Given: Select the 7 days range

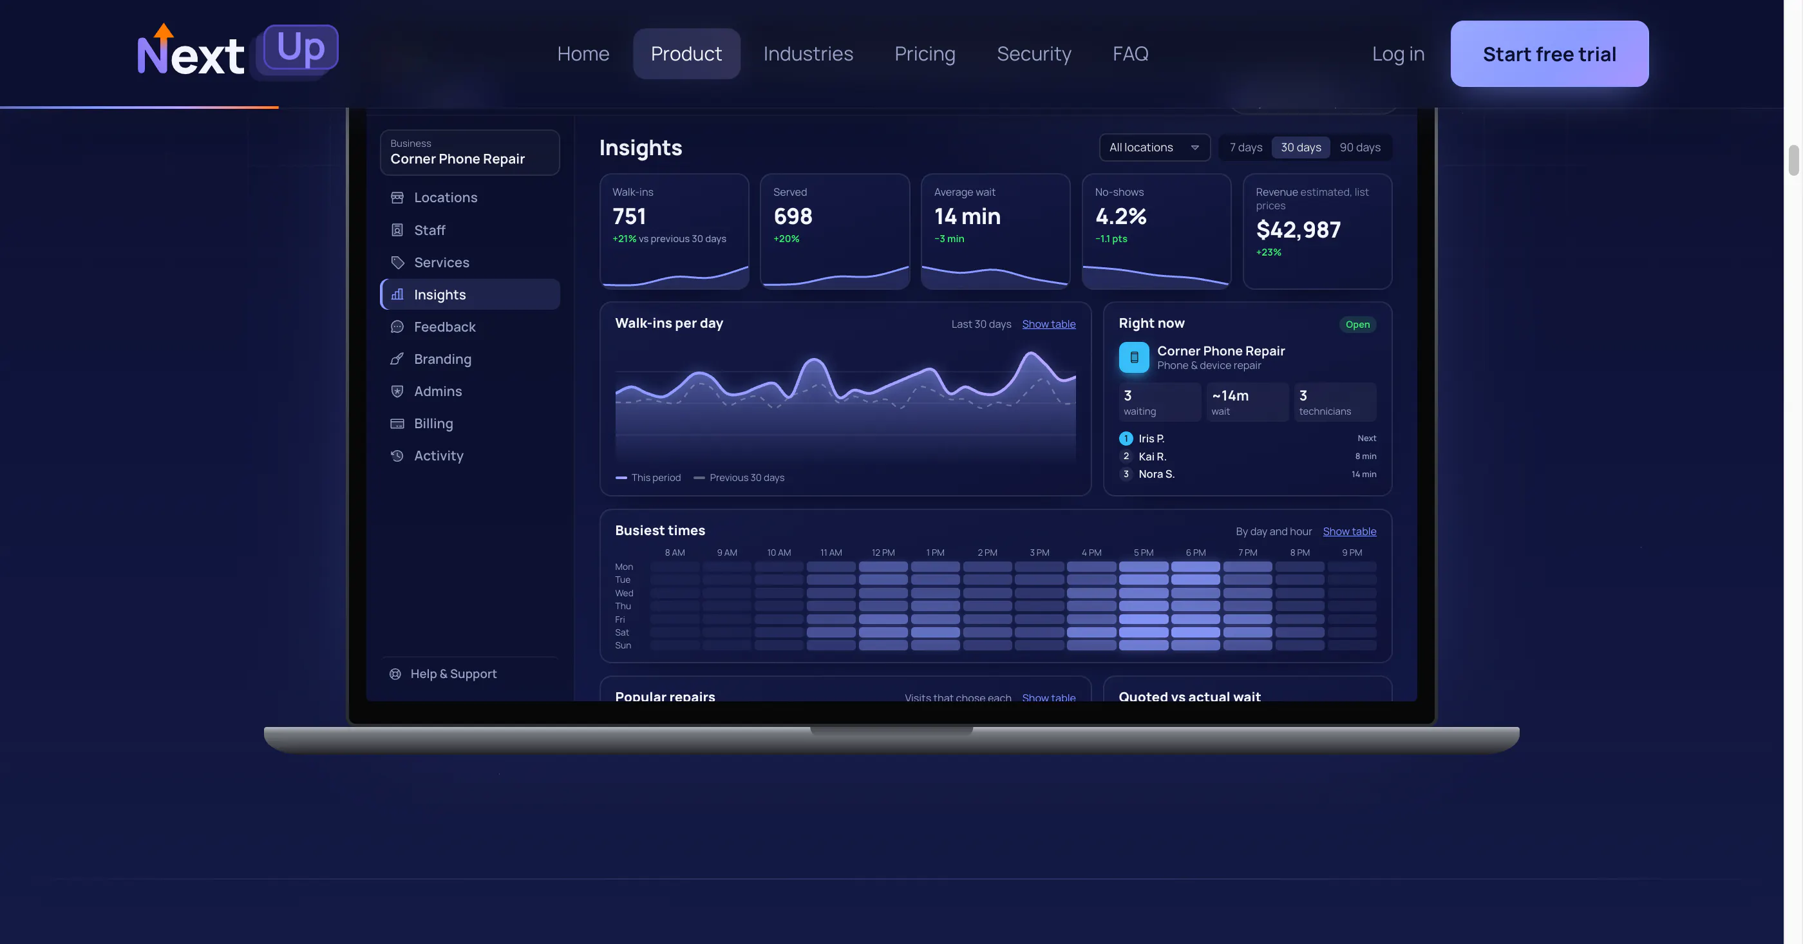Looking at the screenshot, I should point(1246,147).
